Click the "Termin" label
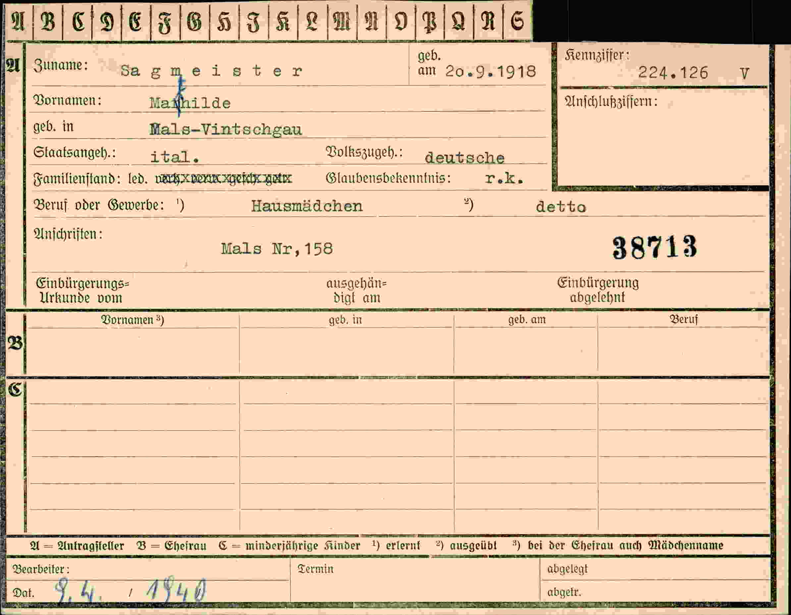The width and height of the screenshot is (791, 615). (315, 569)
